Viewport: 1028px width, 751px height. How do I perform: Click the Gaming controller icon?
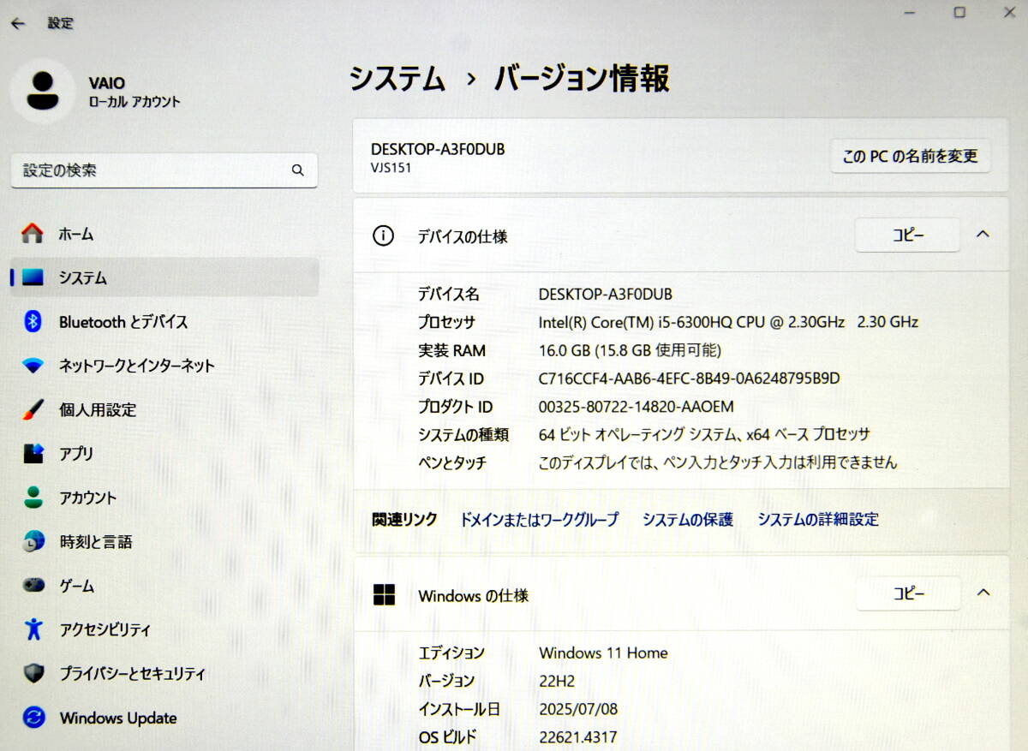[x=33, y=586]
